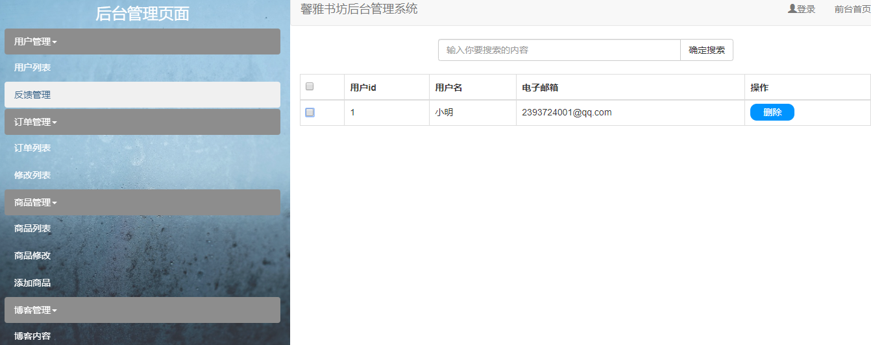871x345 pixels.
Task: Toggle the 商品管理 section
Action: (142, 202)
